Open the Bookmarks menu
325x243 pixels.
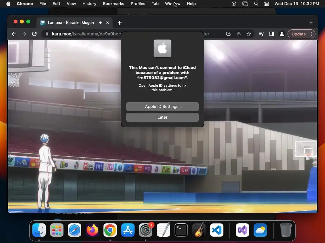click(x=114, y=4)
